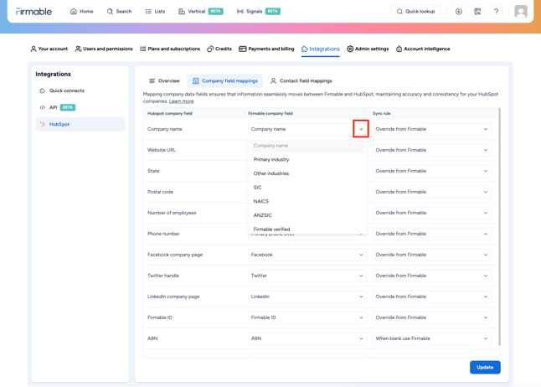Open the Twitter Firmable field dropdown
The height and width of the screenshot is (387, 541).
[x=307, y=276]
